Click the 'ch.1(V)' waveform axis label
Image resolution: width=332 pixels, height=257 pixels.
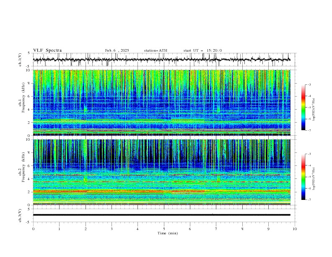click(20, 60)
